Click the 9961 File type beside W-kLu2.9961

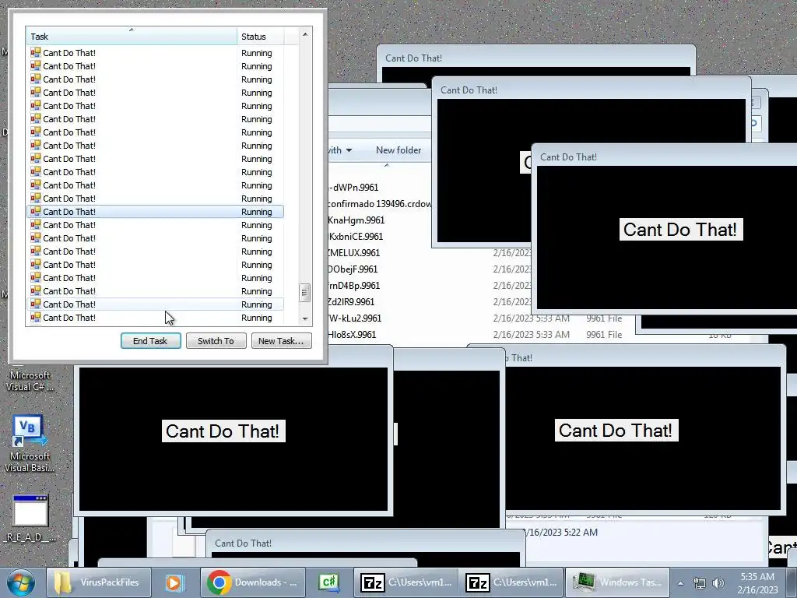(x=604, y=318)
